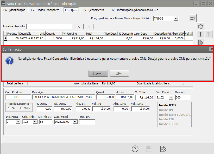This screenshot has width=214, height=154.
Task: Click the 'T' button beside the items grid
Action: (x=209, y=34)
